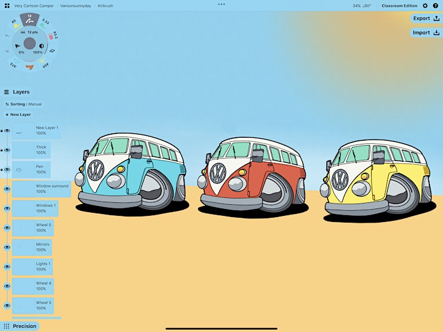
Task: Open the Very Cartoon Camper project name
Action: tap(34, 6)
